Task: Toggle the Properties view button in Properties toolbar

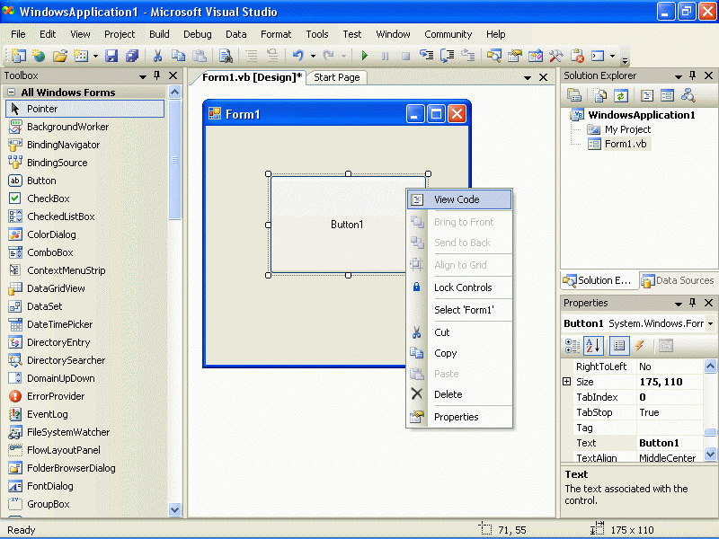Action: tap(619, 346)
